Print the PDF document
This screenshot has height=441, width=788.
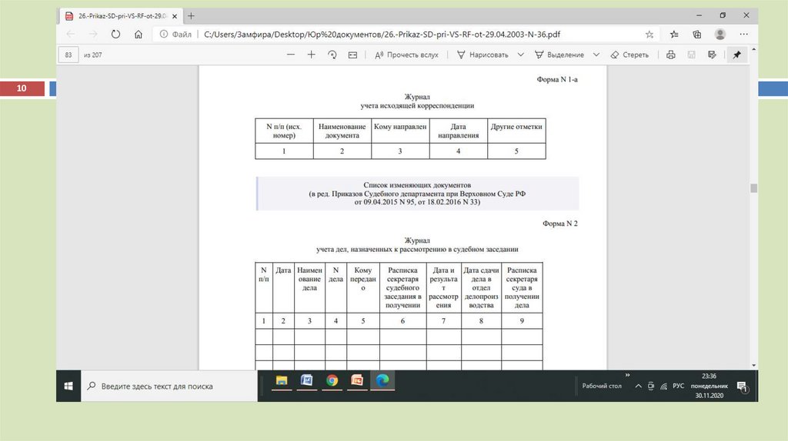[x=670, y=55]
